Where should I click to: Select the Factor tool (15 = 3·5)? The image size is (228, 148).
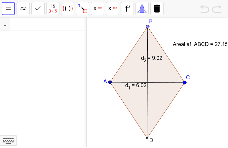click(53, 9)
